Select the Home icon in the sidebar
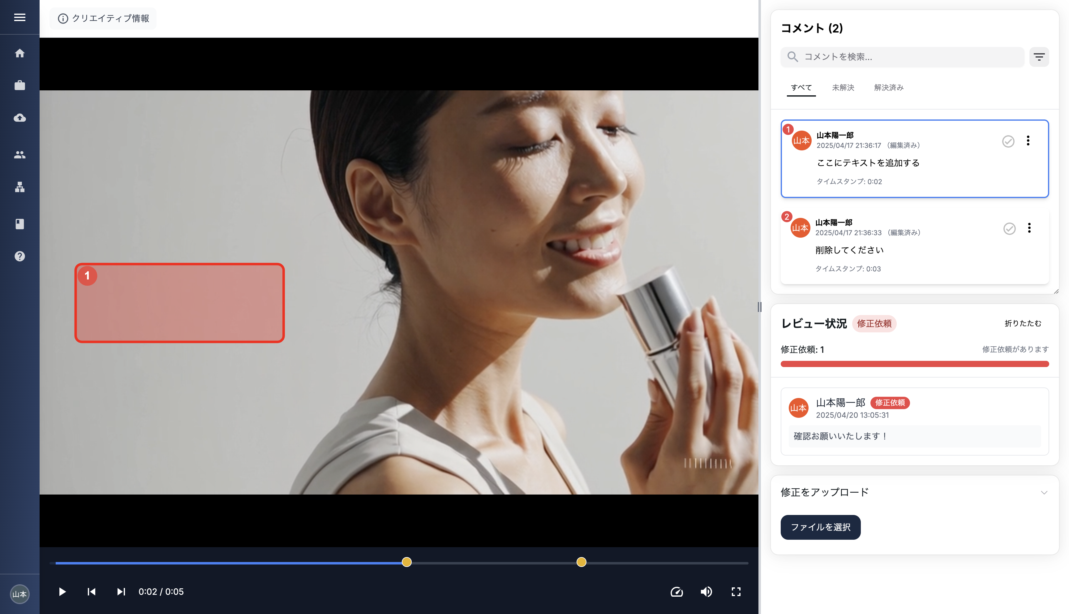 (x=19, y=53)
